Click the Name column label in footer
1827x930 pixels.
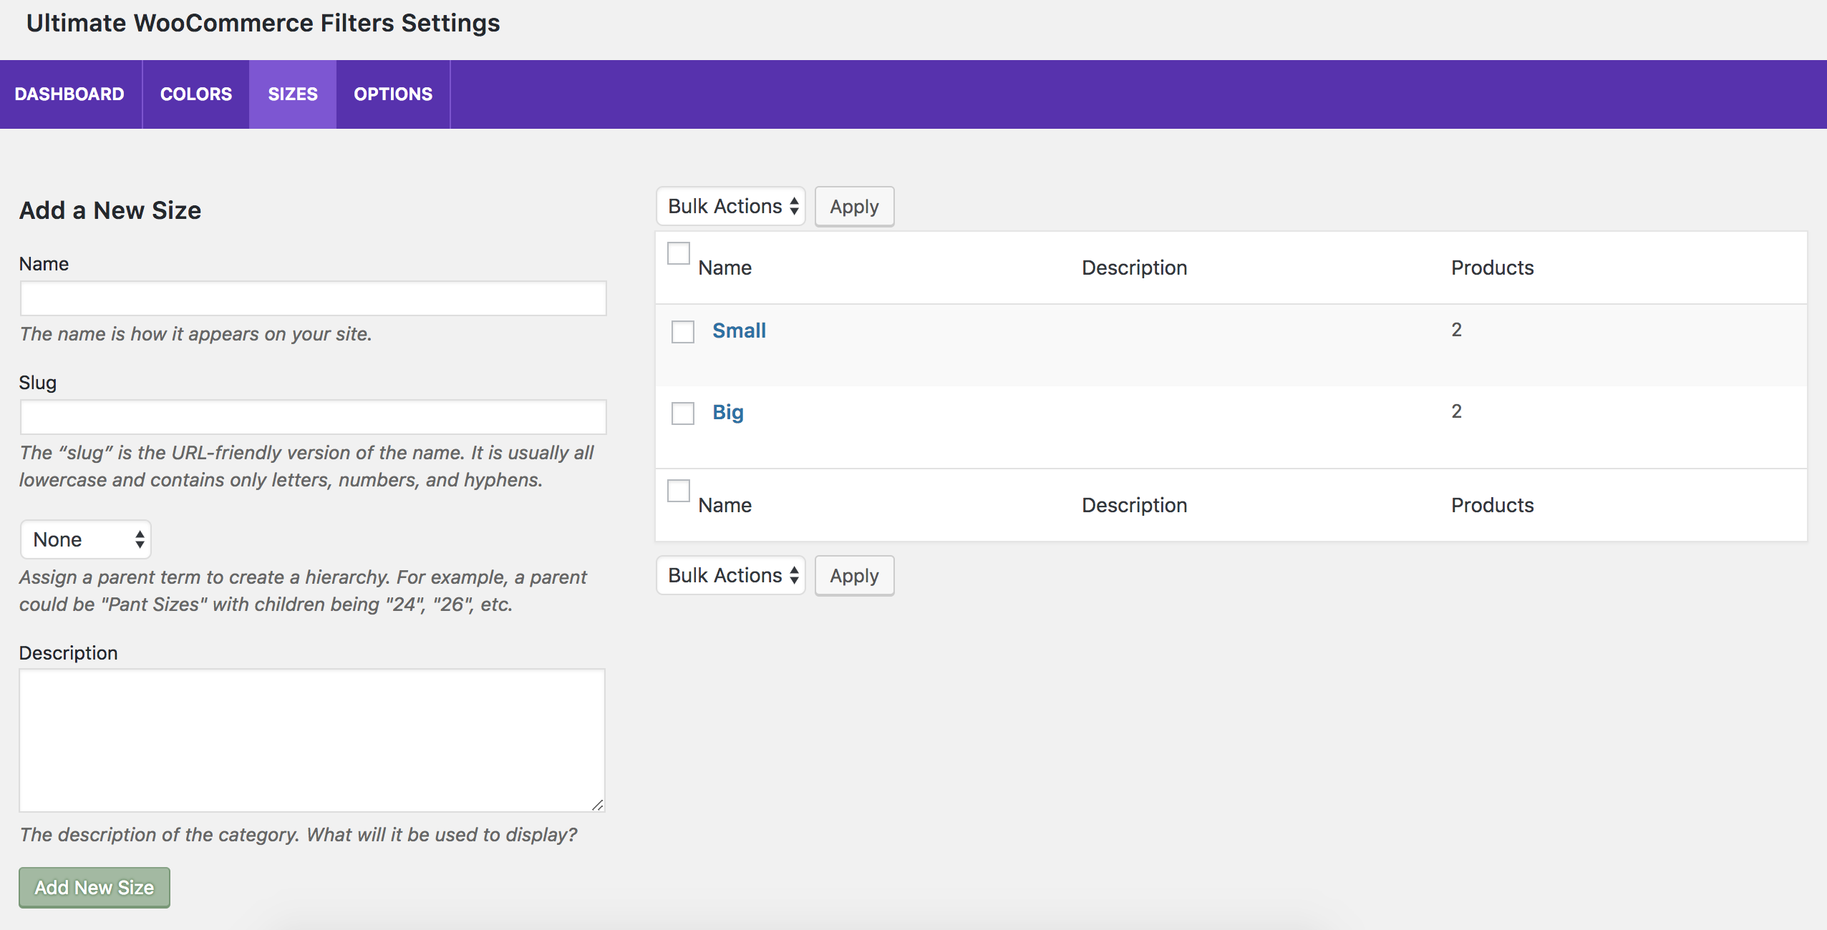click(x=725, y=505)
